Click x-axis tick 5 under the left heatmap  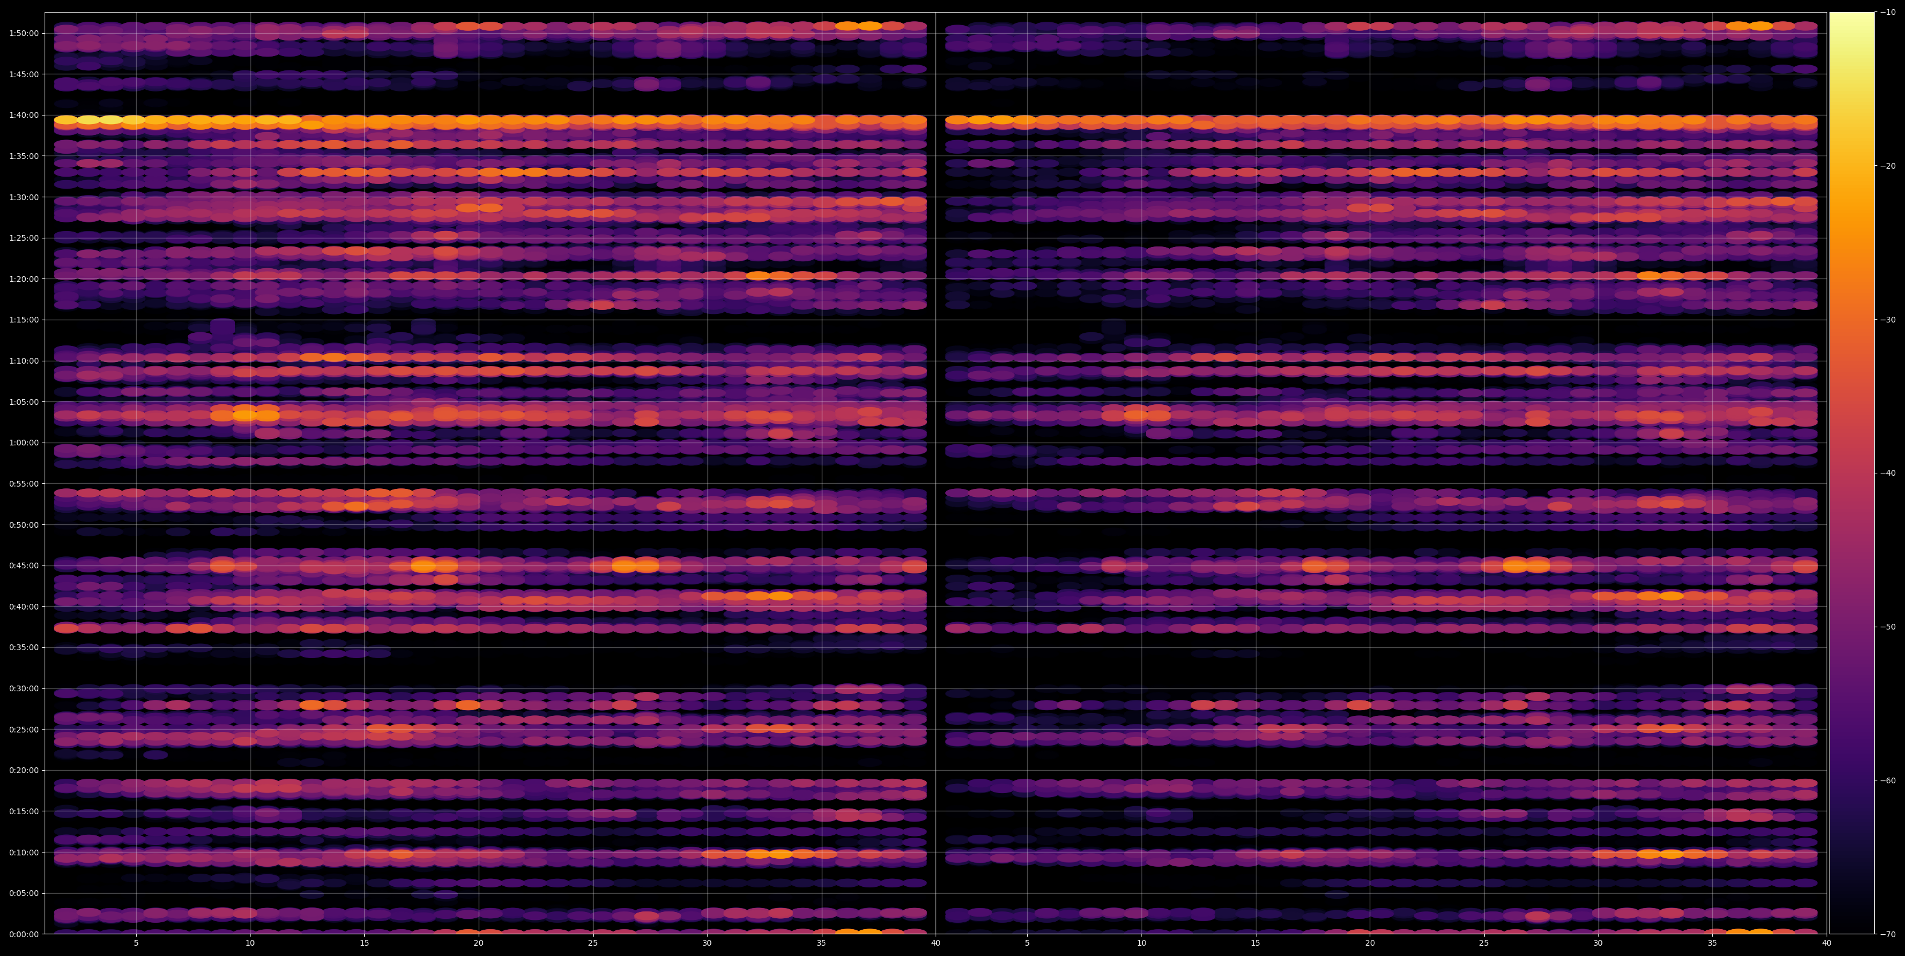click(x=136, y=943)
